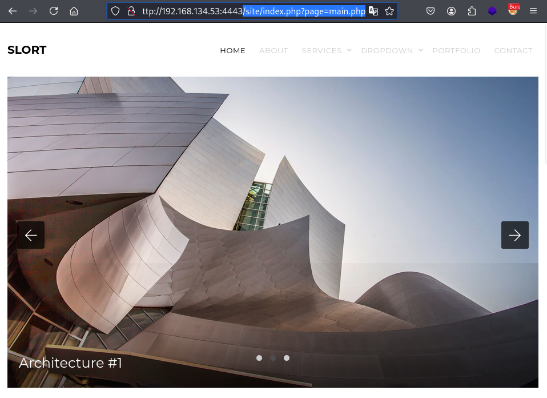Open the PORTFOLIO nav item
The image size is (547, 398).
click(x=456, y=51)
